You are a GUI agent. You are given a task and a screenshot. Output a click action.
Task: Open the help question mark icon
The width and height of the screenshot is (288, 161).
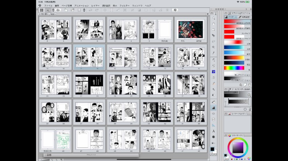[175, 10]
